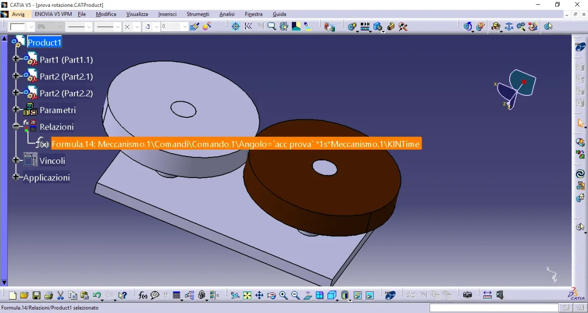Expand the Vincoli tree node
Screen dimensions: 588x313
pos(16,160)
